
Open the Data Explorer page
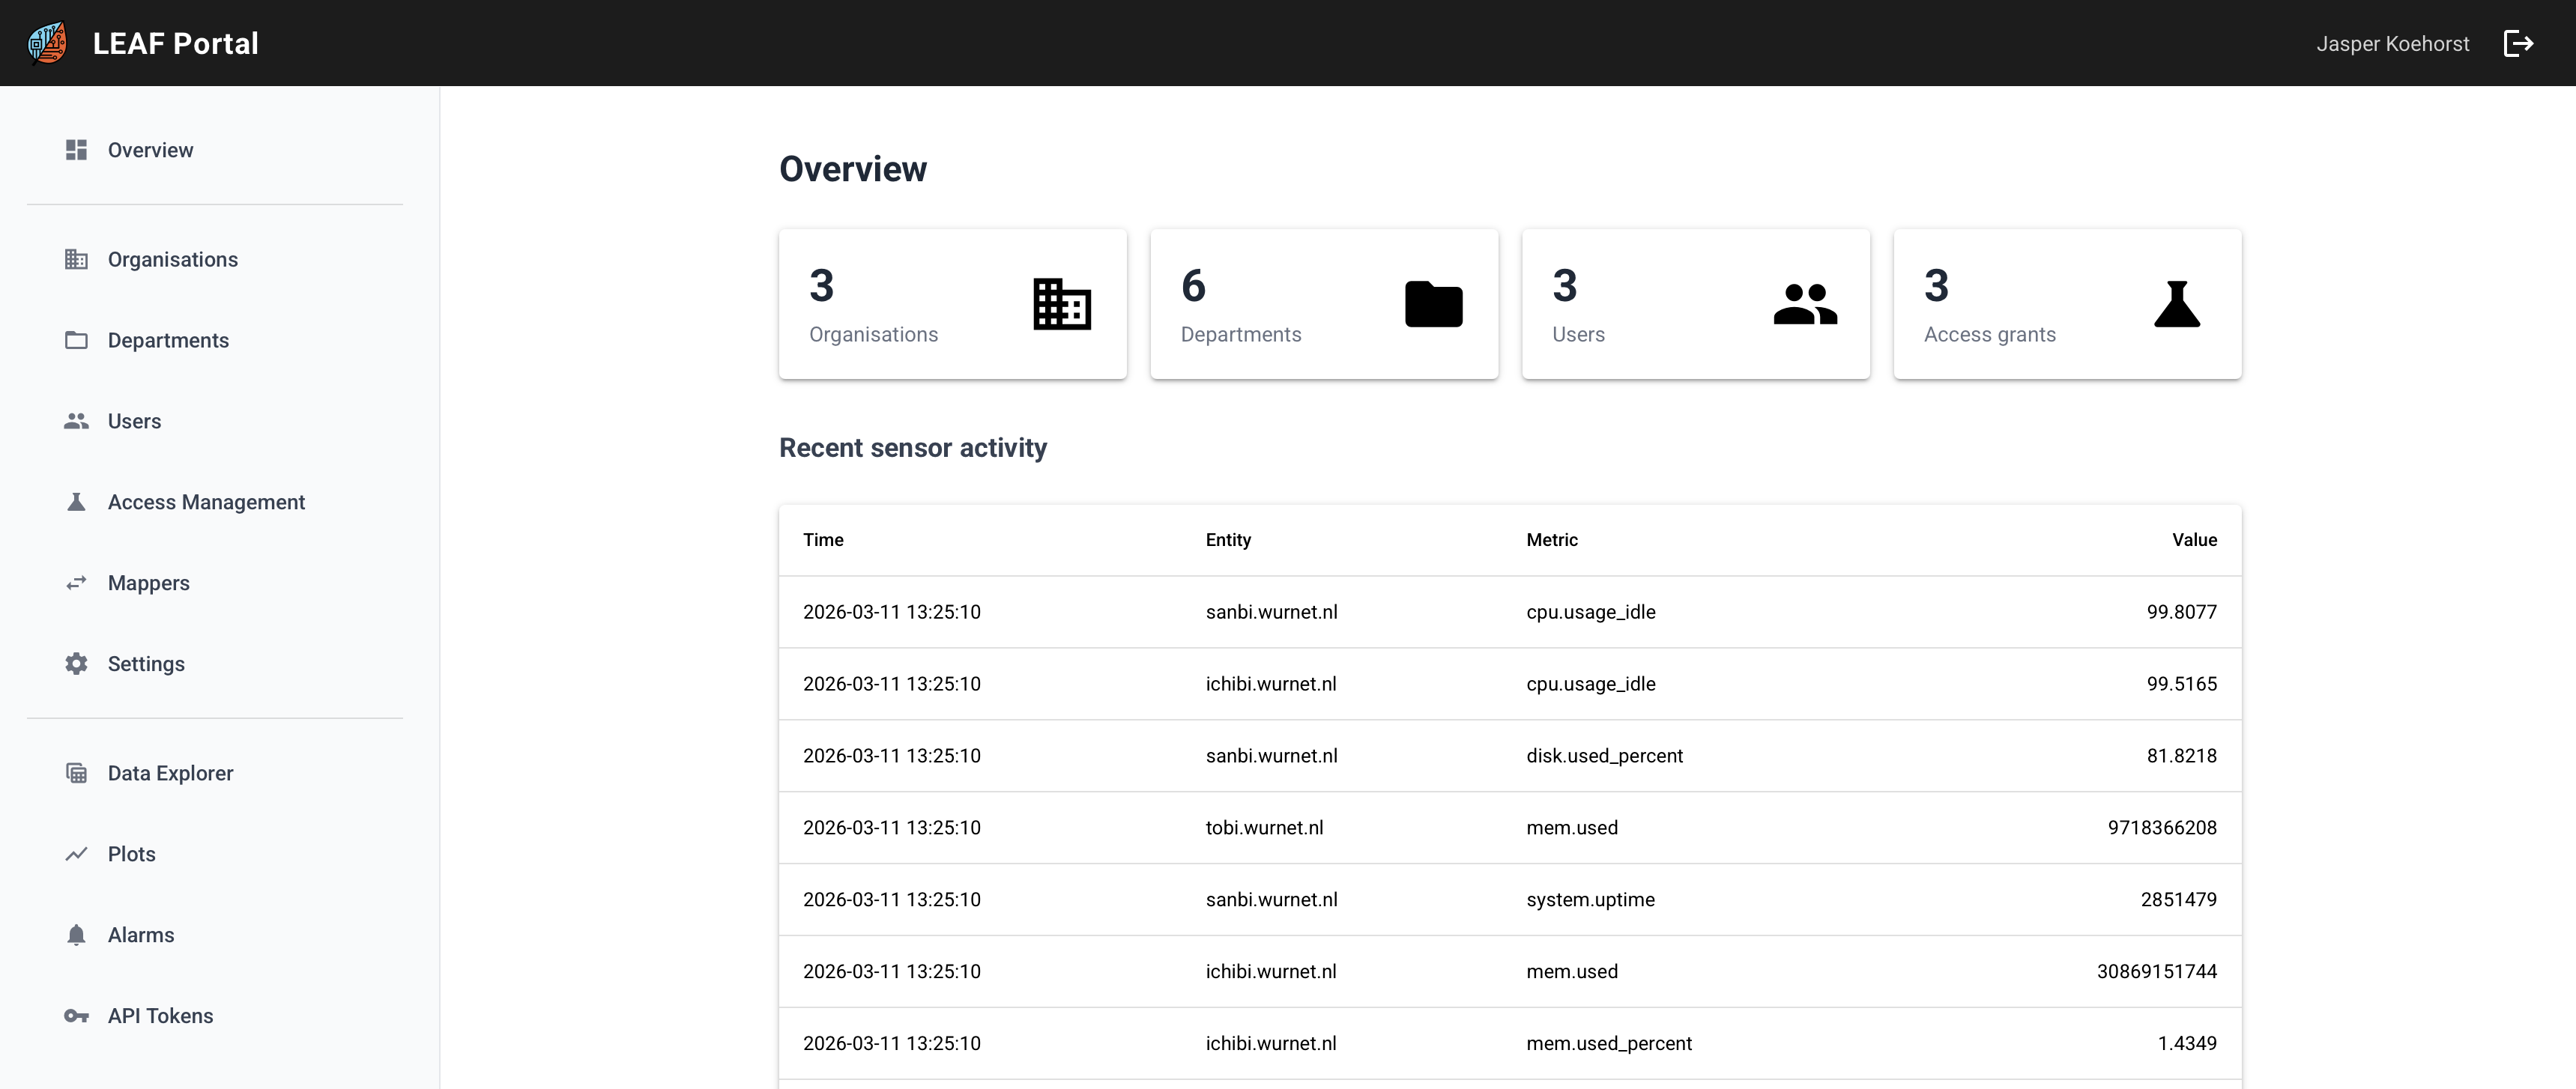pos(170,773)
